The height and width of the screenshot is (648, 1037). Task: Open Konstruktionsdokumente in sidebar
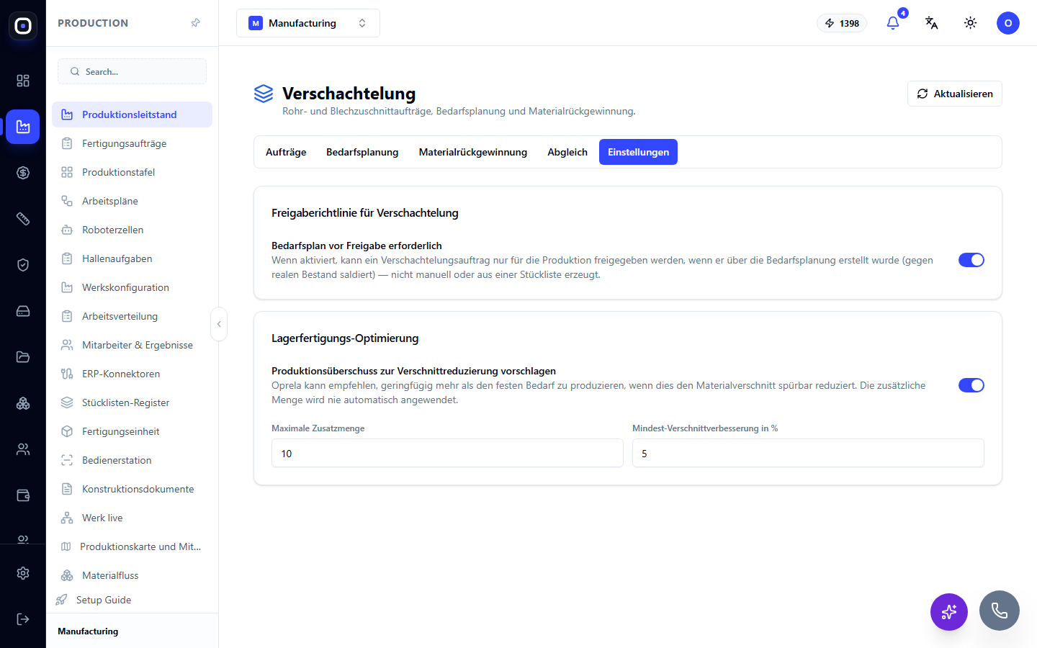pyautogui.click(x=132, y=489)
